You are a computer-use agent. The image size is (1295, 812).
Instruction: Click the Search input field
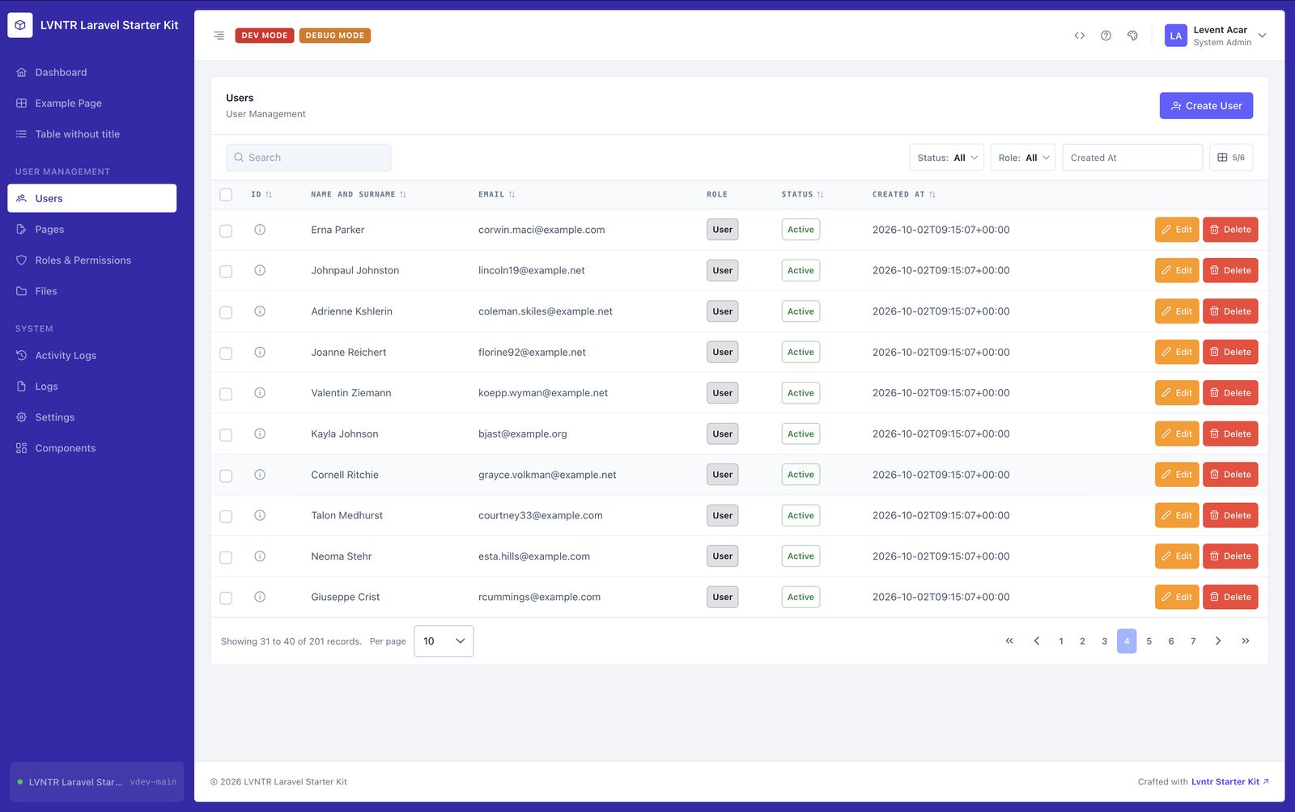click(308, 158)
